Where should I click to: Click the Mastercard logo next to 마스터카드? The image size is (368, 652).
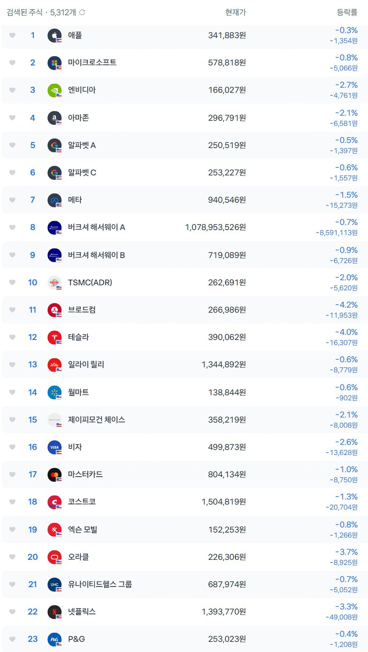[54, 474]
